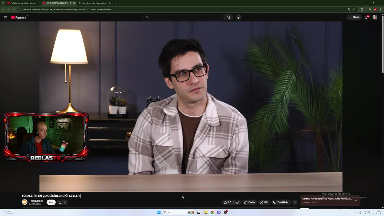Dislike the video with thumbs down

coord(237,202)
